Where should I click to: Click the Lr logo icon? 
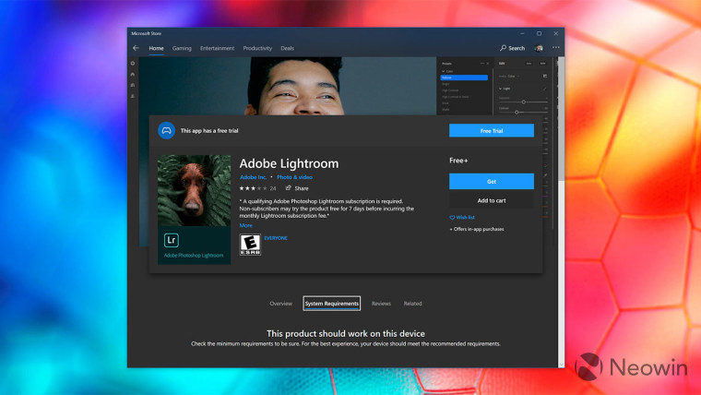(172, 240)
